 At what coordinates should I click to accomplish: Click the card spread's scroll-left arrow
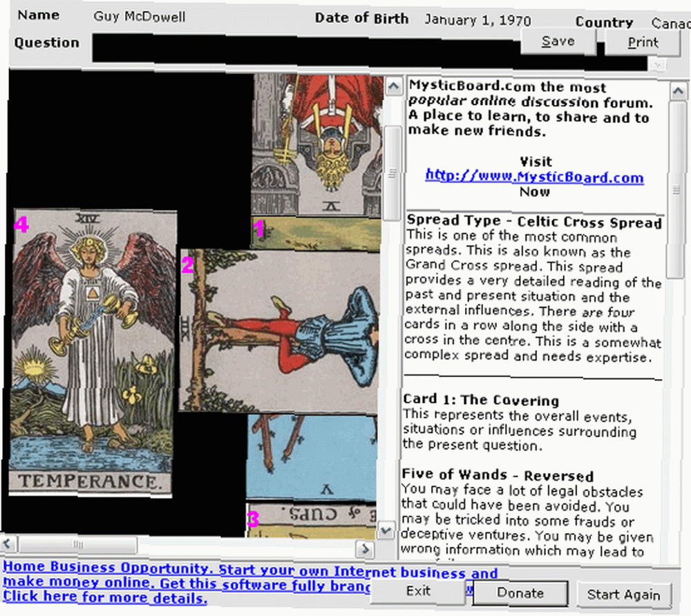click(x=8, y=543)
